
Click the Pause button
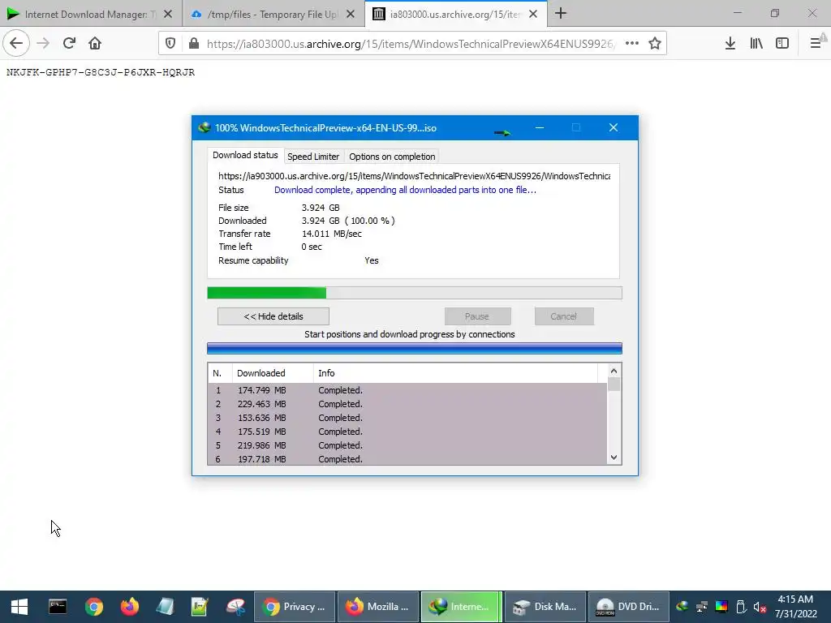pos(477,316)
